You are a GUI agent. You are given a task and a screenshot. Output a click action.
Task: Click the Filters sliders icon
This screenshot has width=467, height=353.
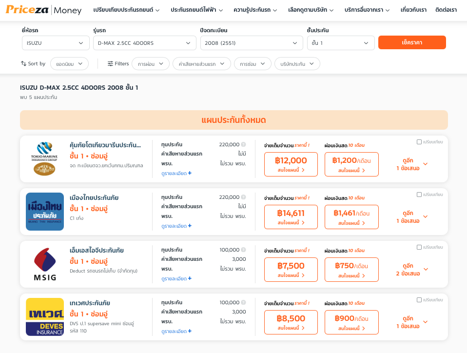pos(110,63)
